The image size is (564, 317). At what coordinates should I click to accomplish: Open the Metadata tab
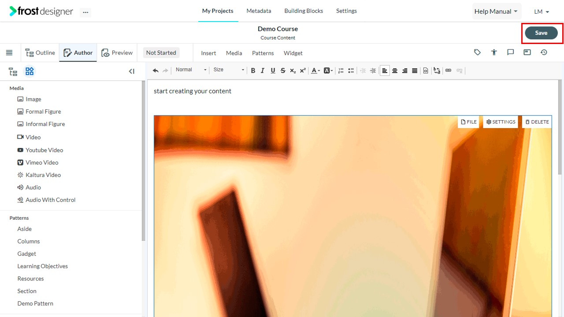(259, 11)
